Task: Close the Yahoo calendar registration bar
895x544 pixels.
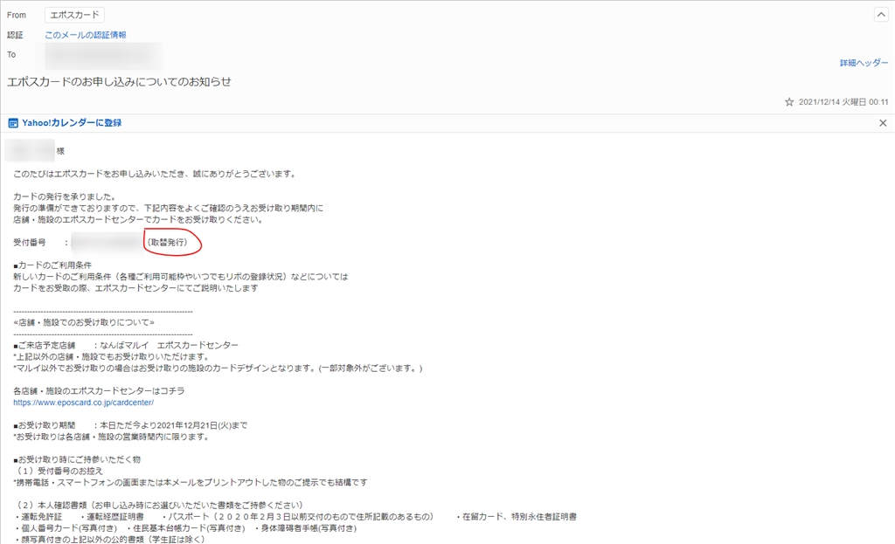Action: pyautogui.click(x=883, y=123)
